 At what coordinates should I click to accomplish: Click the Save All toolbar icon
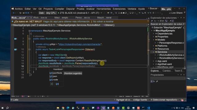[x=28, y=13]
